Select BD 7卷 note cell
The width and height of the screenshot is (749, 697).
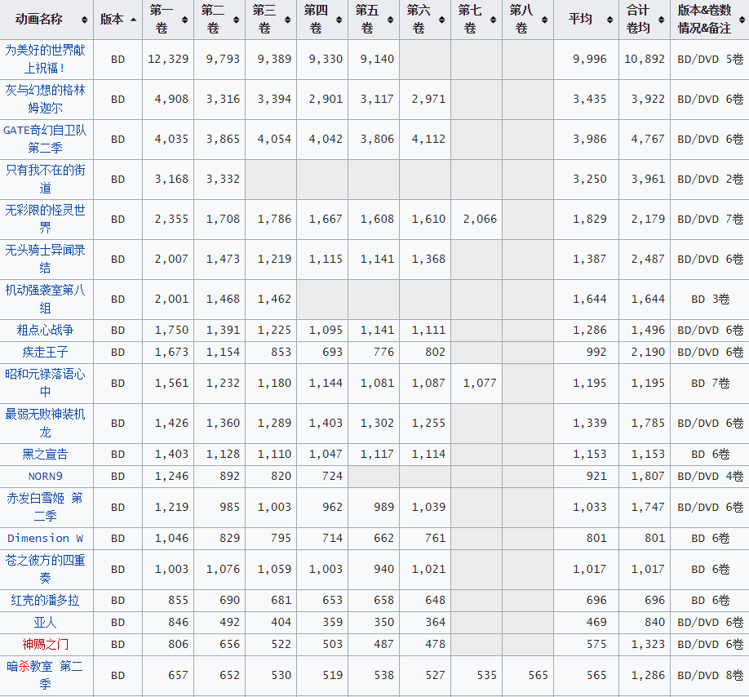pyautogui.click(x=711, y=383)
